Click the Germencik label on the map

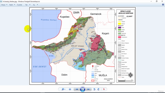point(96,14)
